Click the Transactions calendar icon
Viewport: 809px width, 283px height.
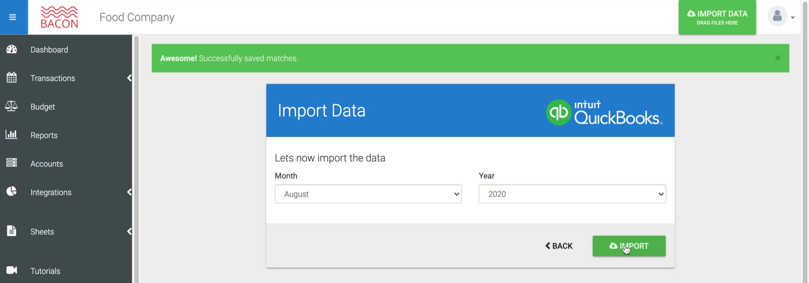pos(12,77)
